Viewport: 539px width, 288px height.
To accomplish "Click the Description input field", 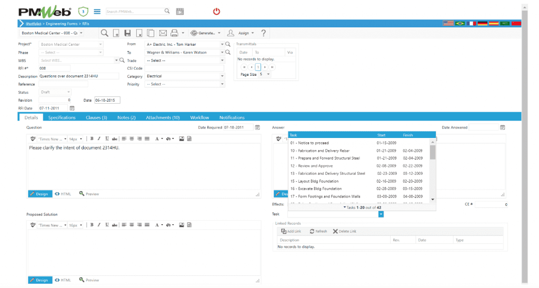I will tap(79, 76).
